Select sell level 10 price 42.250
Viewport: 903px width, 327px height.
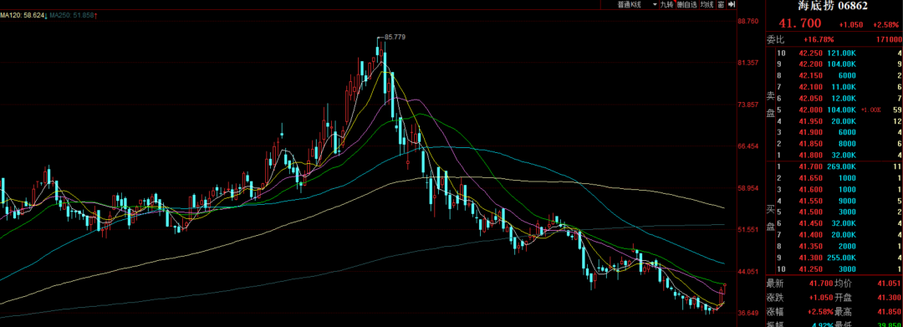point(810,53)
